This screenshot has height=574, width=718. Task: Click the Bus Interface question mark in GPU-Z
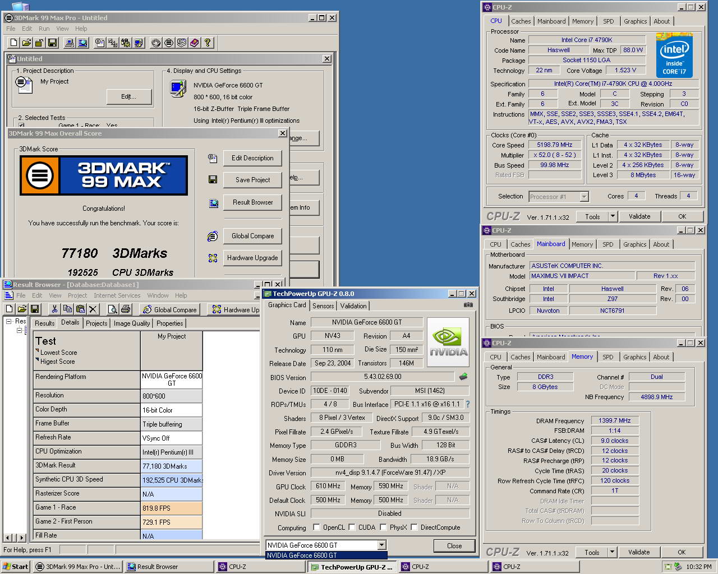click(x=467, y=404)
